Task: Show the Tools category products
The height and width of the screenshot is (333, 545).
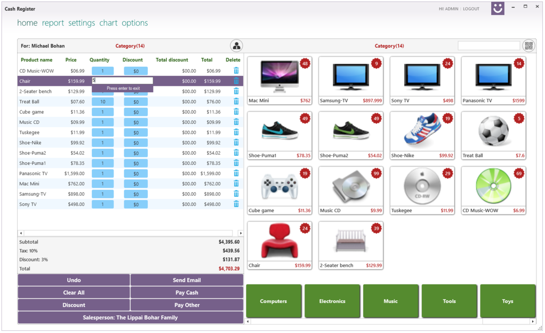Action: (x=449, y=301)
